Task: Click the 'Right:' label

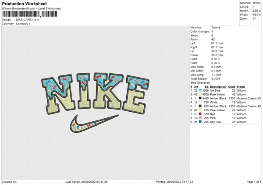Action: pos(194,47)
